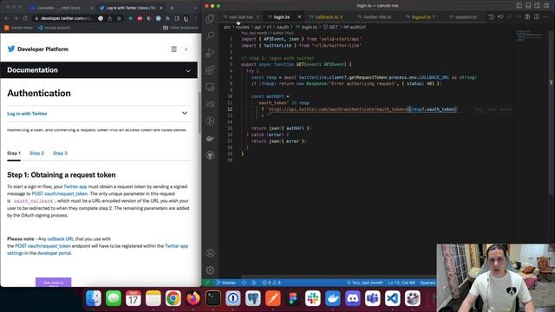Image resolution: width=555 pixels, height=312 pixels.
Task: Click the synchronize changes icon in status bar
Action: (x=244, y=283)
